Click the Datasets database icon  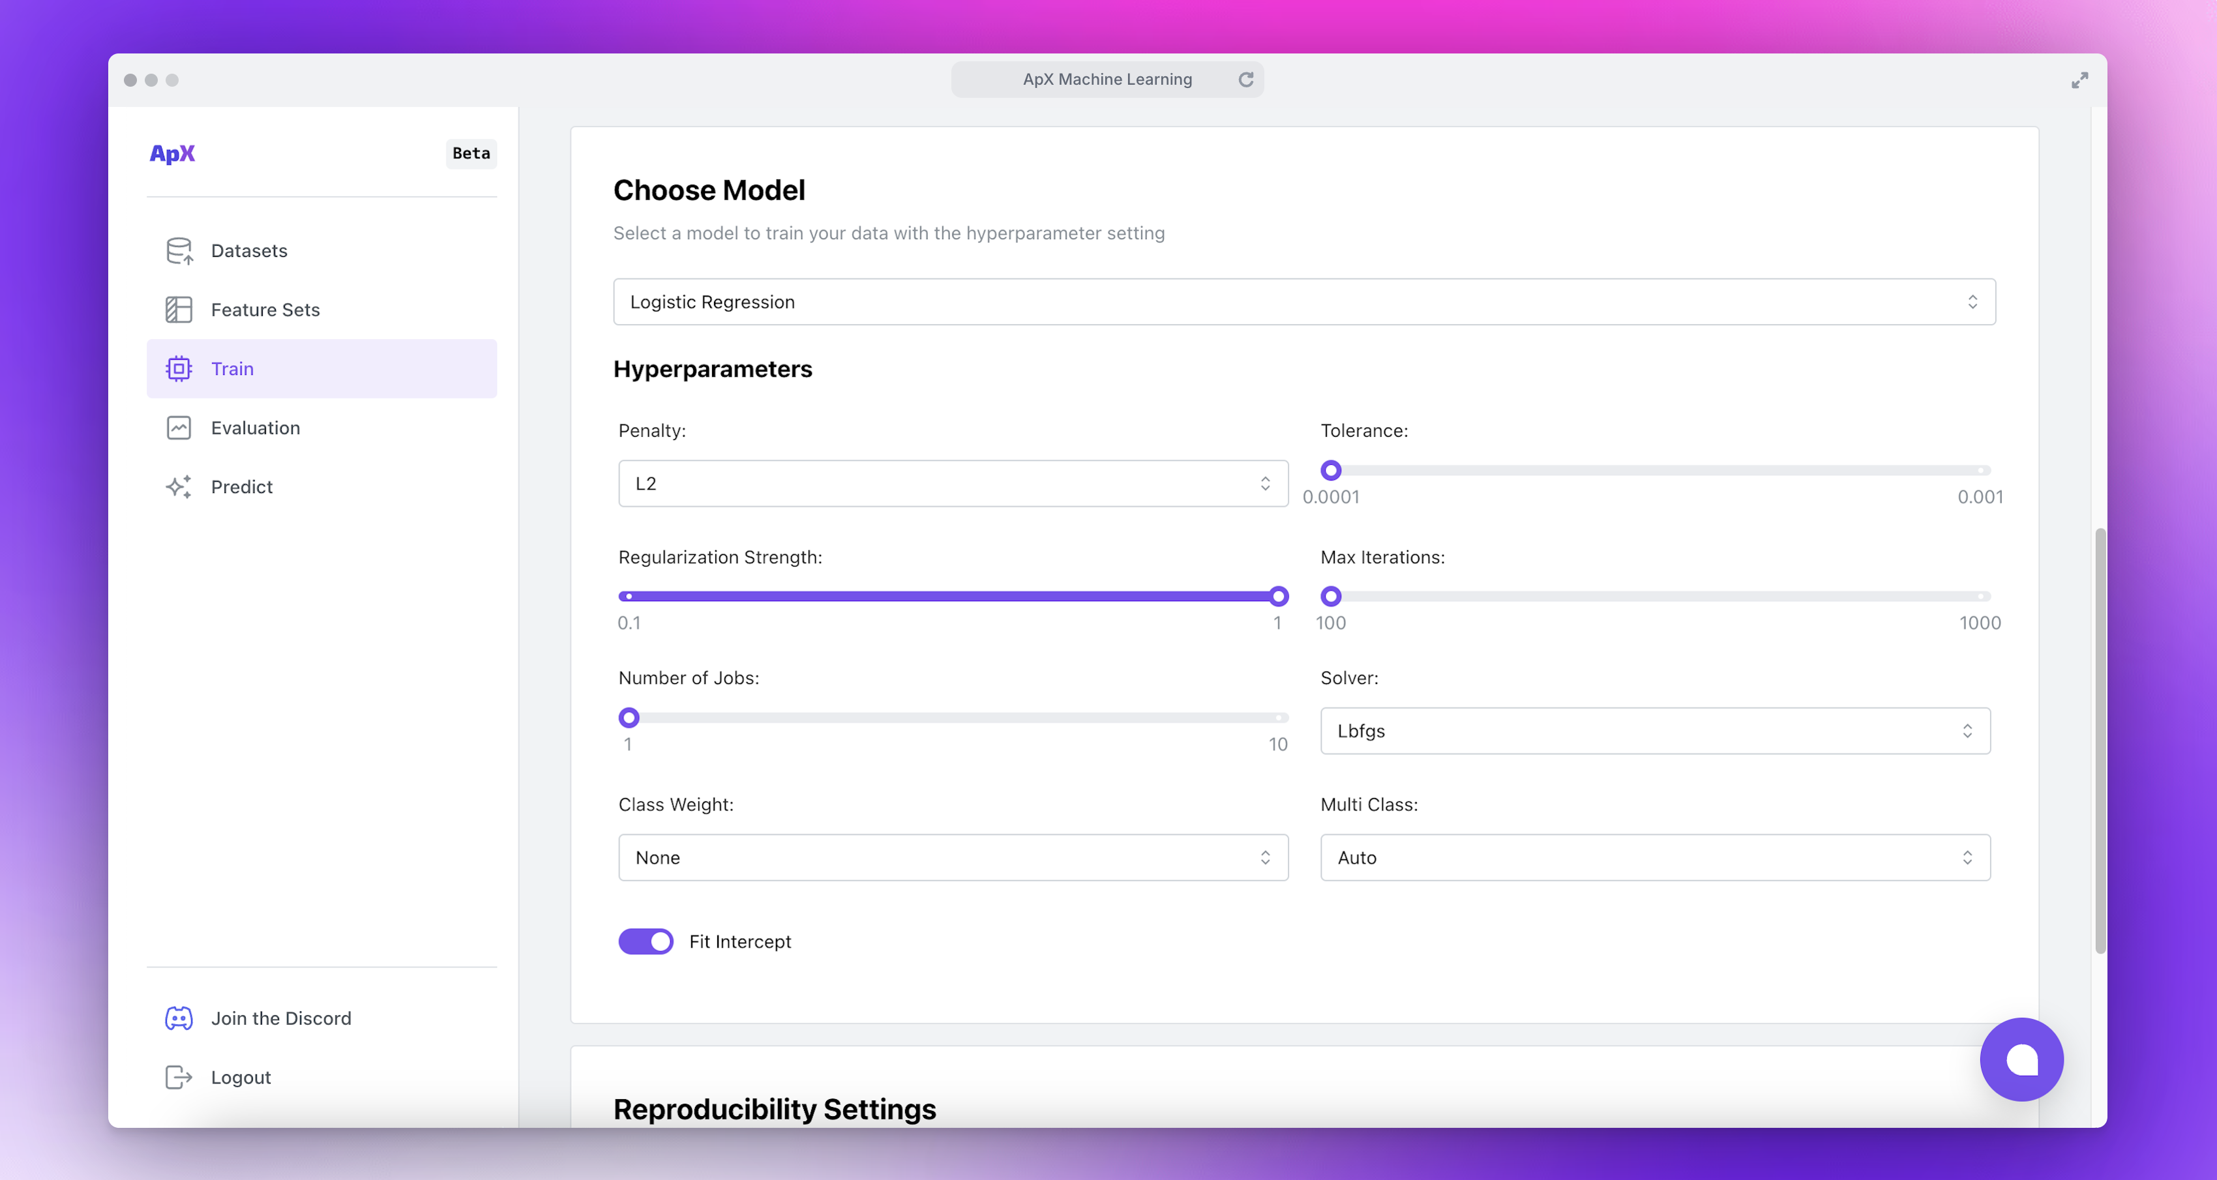179,250
